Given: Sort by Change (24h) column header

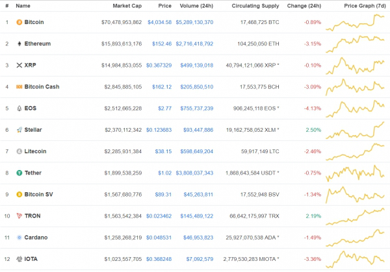Looking at the screenshot, I should tap(304, 6).
